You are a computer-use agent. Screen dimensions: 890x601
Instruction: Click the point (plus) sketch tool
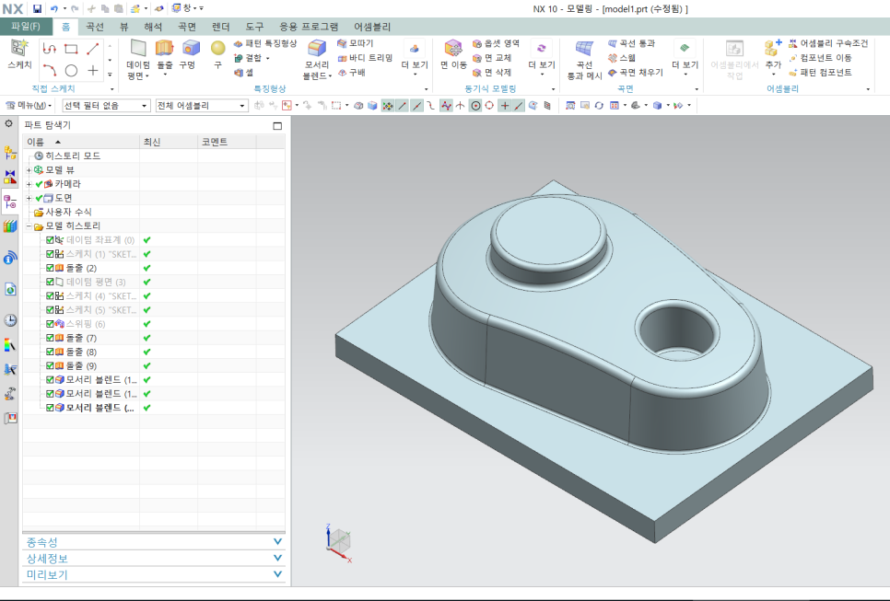point(92,70)
